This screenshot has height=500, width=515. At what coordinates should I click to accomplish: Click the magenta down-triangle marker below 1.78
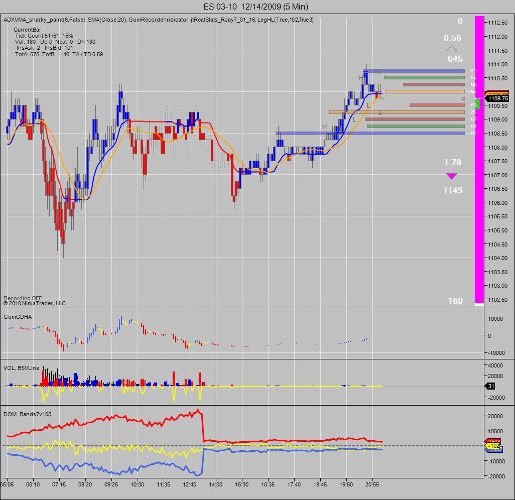coord(452,176)
